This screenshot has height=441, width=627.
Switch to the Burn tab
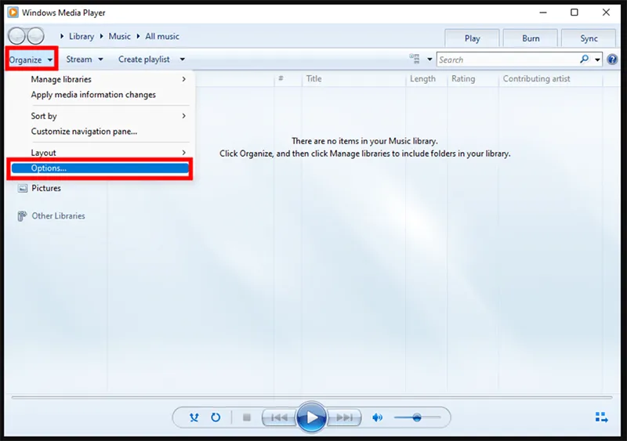point(531,38)
